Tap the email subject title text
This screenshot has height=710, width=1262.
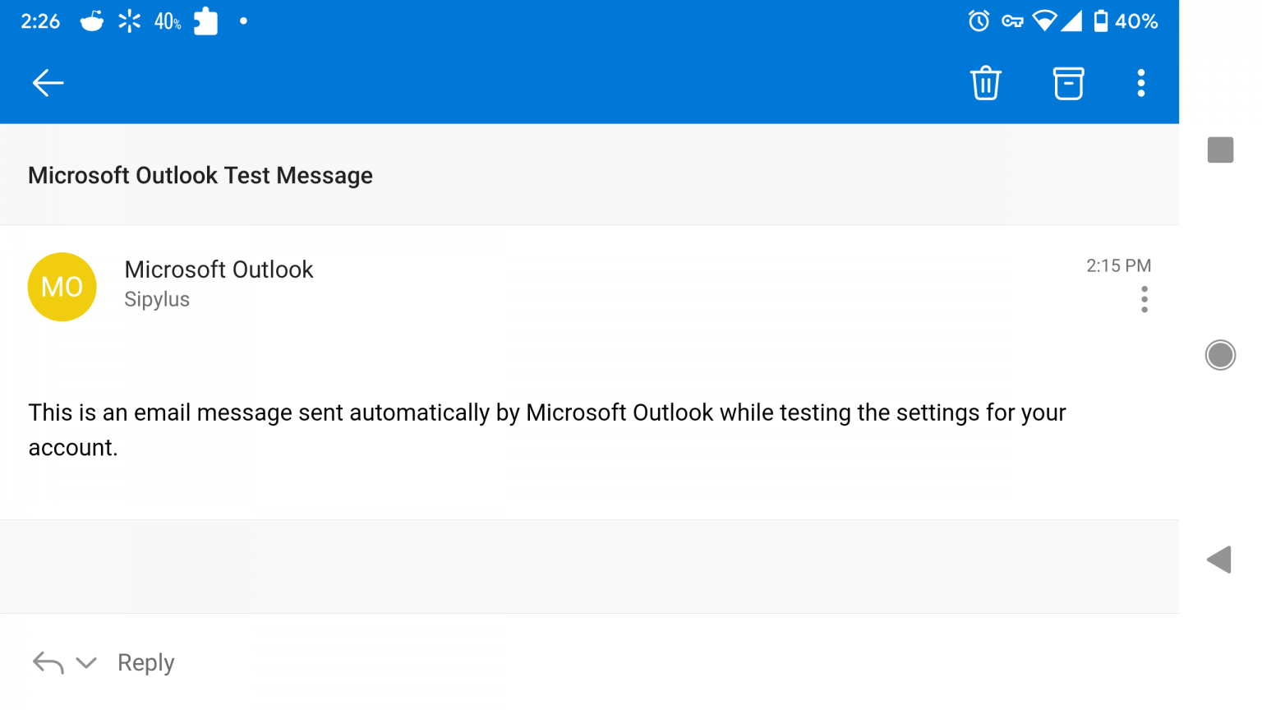click(200, 175)
